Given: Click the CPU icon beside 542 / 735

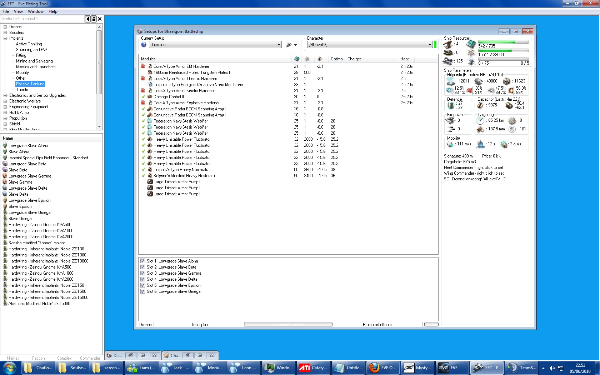Looking at the screenshot, I should pyautogui.click(x=471, y=44).
